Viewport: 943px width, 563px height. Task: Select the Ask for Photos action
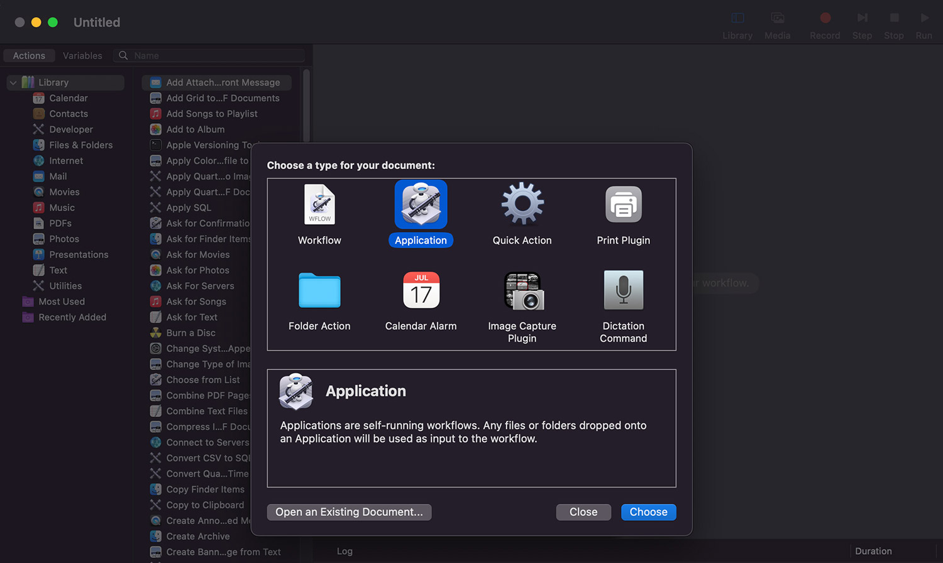pyautogui.click(x=197, y=270)
